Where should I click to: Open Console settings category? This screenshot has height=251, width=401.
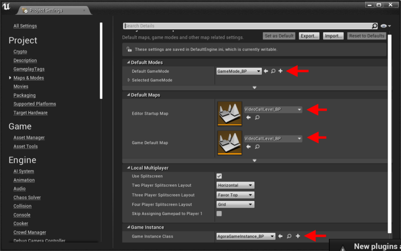pyautogui.click(x=22, y=215)
